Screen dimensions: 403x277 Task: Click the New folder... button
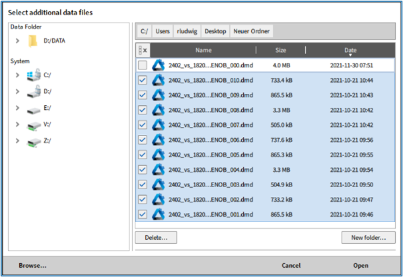[x=368, y=237]
